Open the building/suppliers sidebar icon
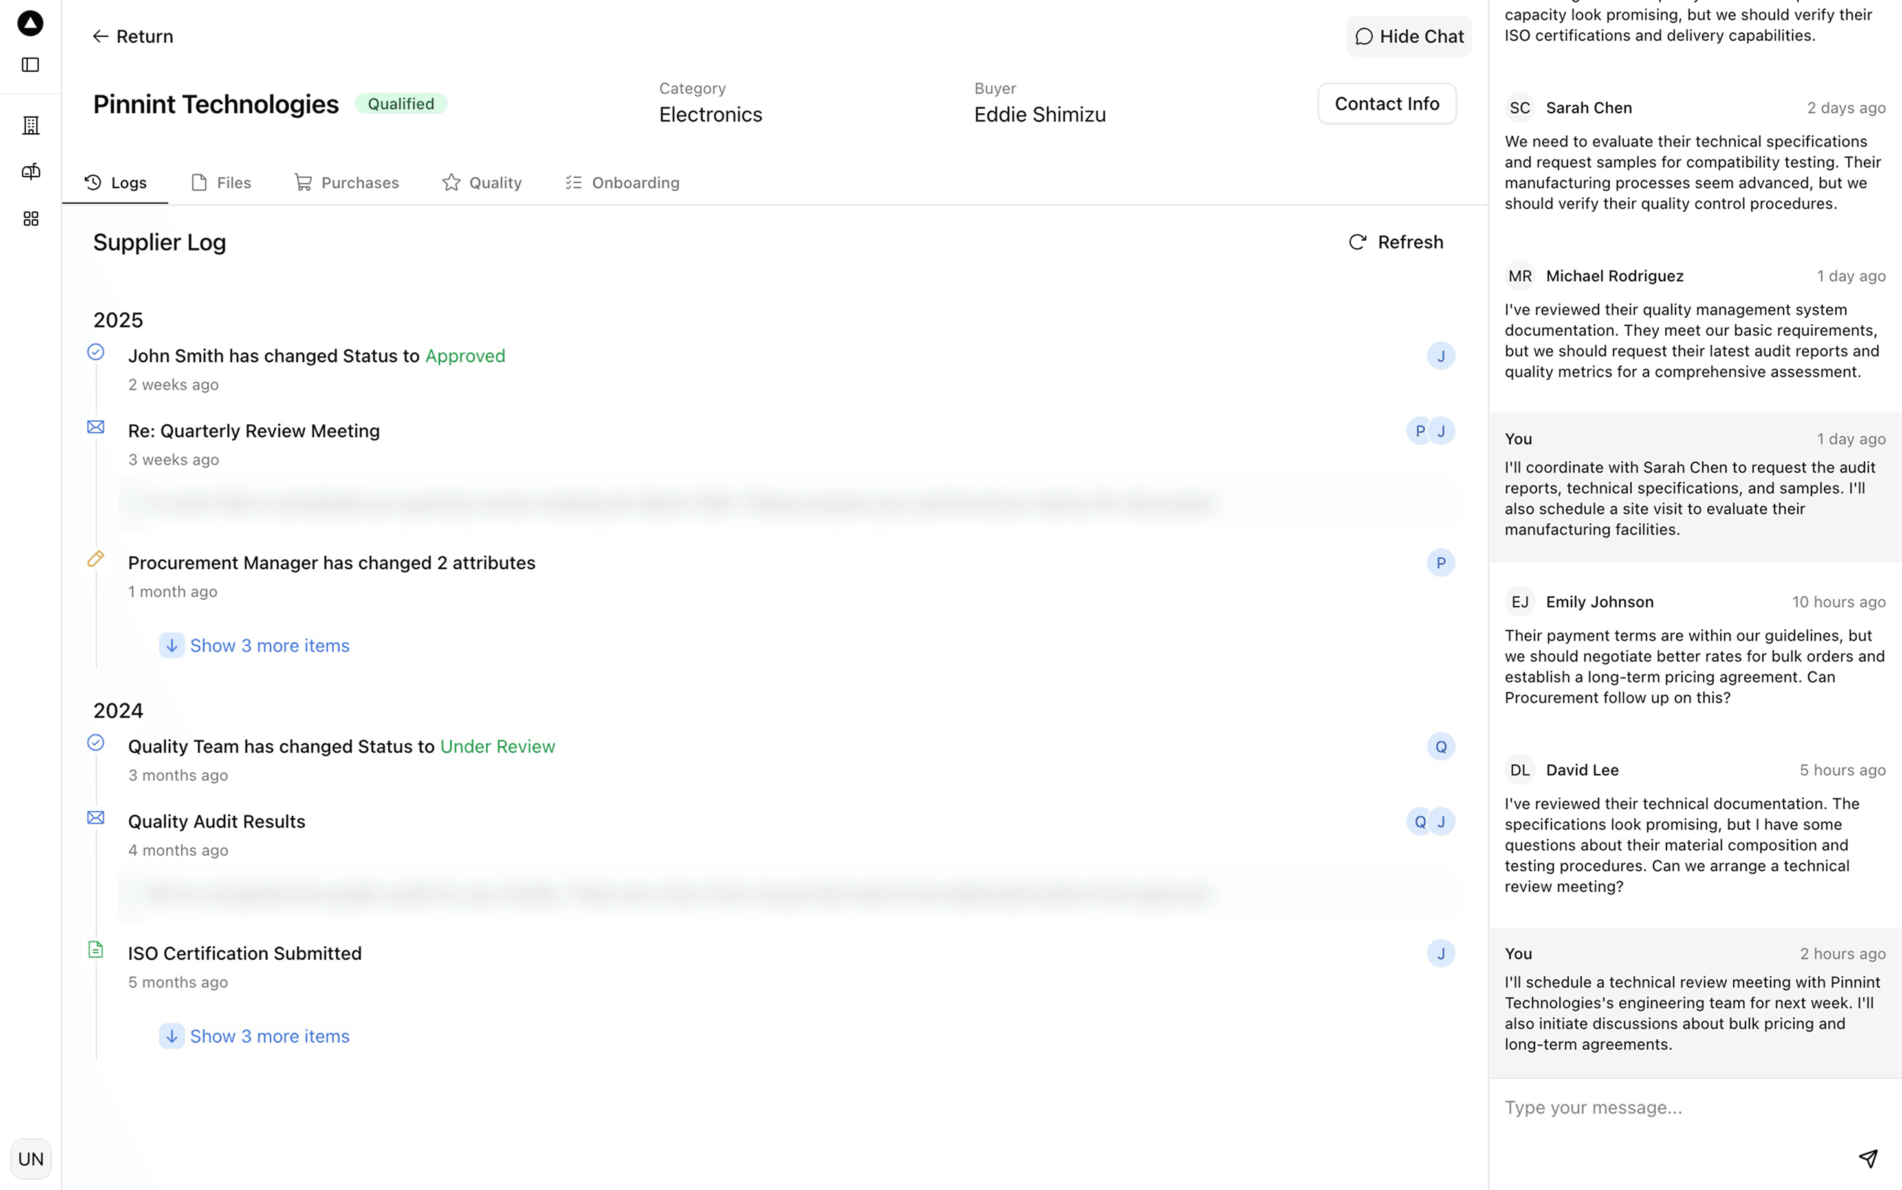This screenshot has height=1190, width=1902. pos(30,125)
